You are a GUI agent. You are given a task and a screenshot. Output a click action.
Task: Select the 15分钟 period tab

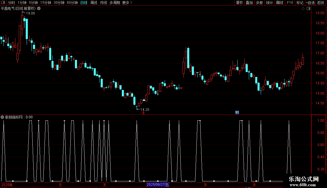point(46,3)
